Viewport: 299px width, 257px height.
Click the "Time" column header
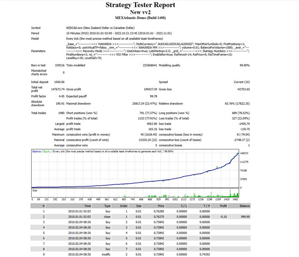click(88, 206)
